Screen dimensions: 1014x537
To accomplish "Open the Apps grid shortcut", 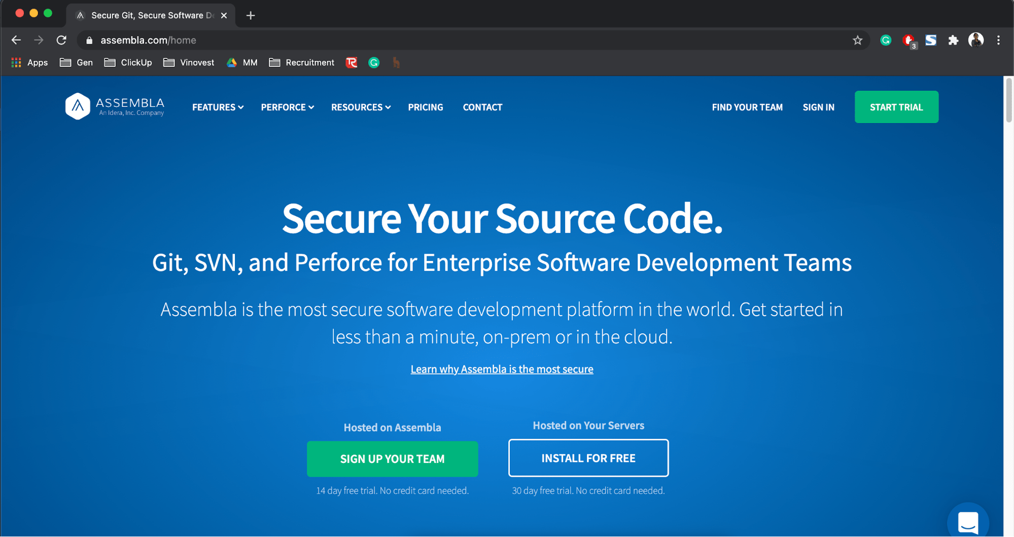I will (29, 62).
